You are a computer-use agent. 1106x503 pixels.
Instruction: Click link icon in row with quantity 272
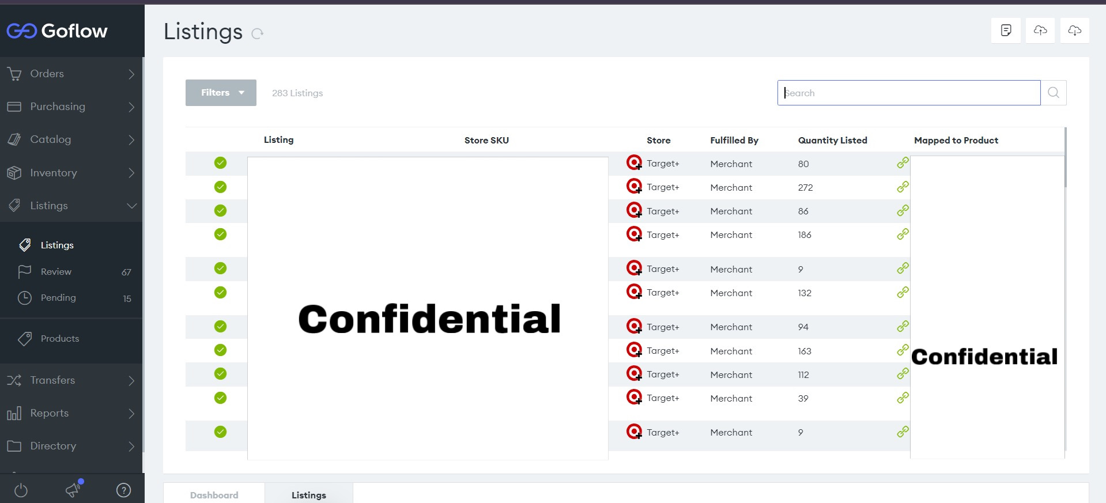click(x=903, y=187)
